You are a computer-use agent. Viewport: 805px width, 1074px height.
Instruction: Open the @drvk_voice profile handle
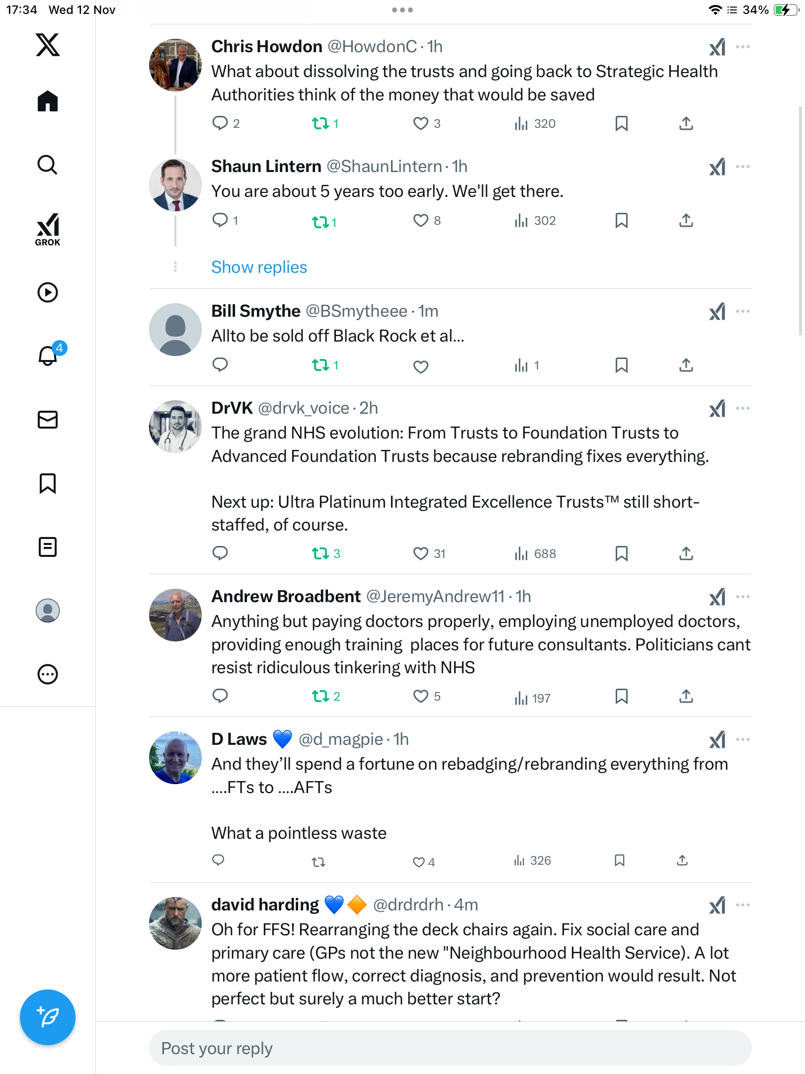click(303, 408)
